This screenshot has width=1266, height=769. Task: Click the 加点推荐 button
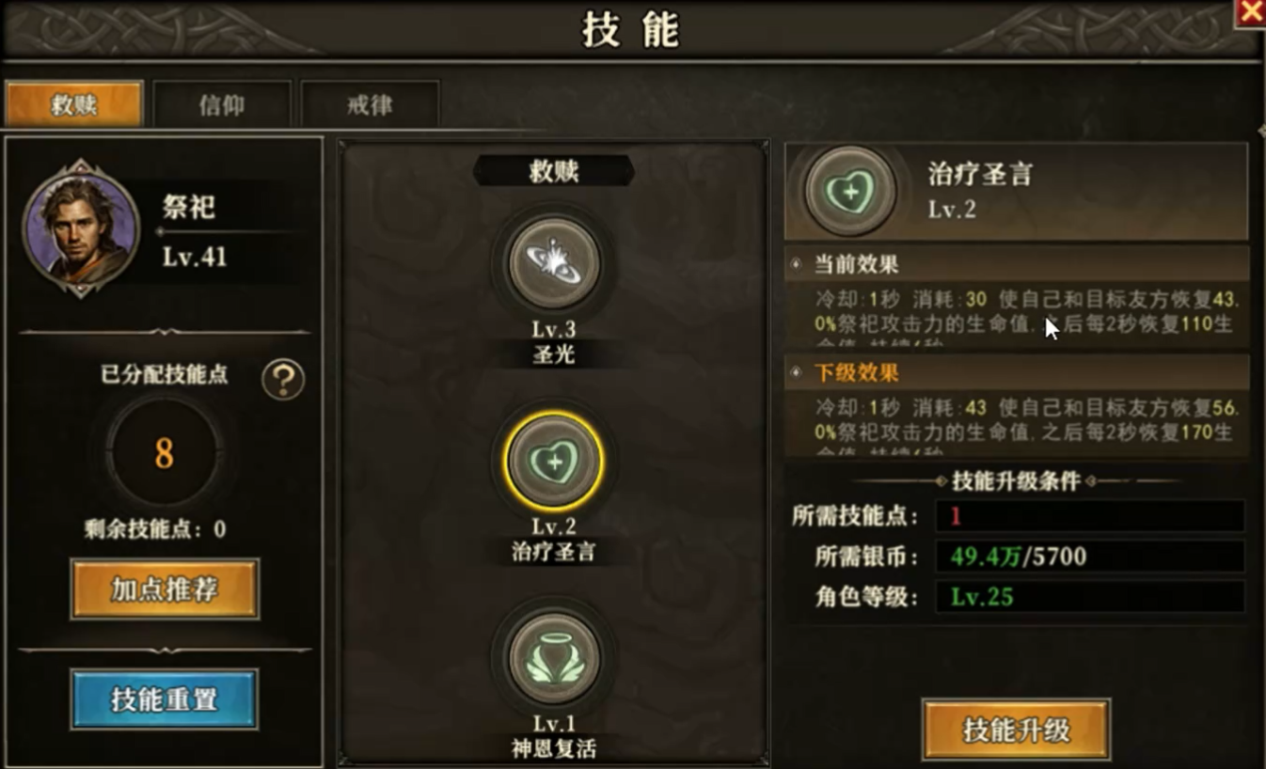click(x=165, y=589)
